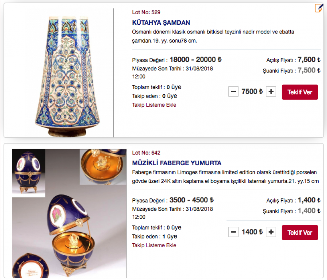Open the MÜZİKLİ FABERGE YUMURTA title link
Viewport: 327px width, 280px height.
coord(177,163)
